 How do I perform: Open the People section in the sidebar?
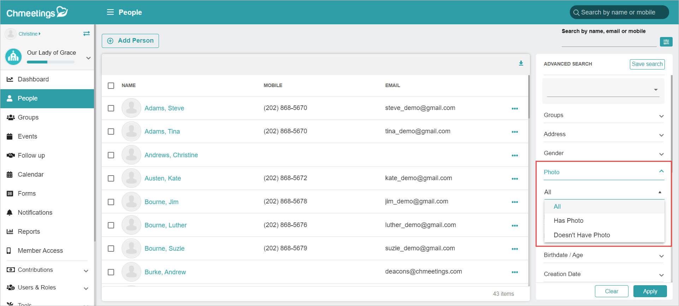[x=47, y=98]
